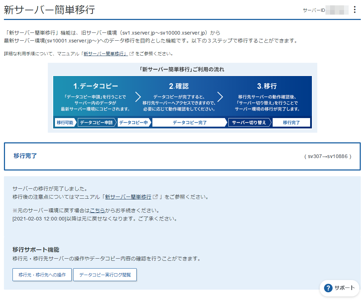364x300 pixels.
Task: Click the 新サーバー簡単移行 page title
Action: pyautogui.click(x=50, y=10)
